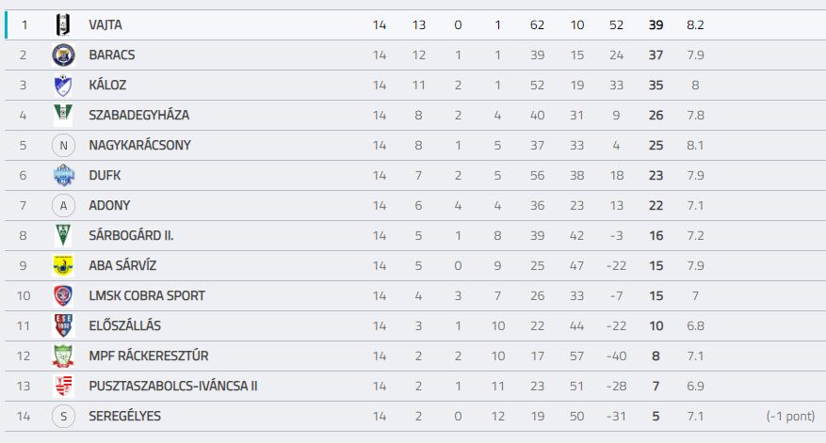Click the MPF Ráckeresztúr green crest
This screenshot has width=826, height=443.
[63, 356]
